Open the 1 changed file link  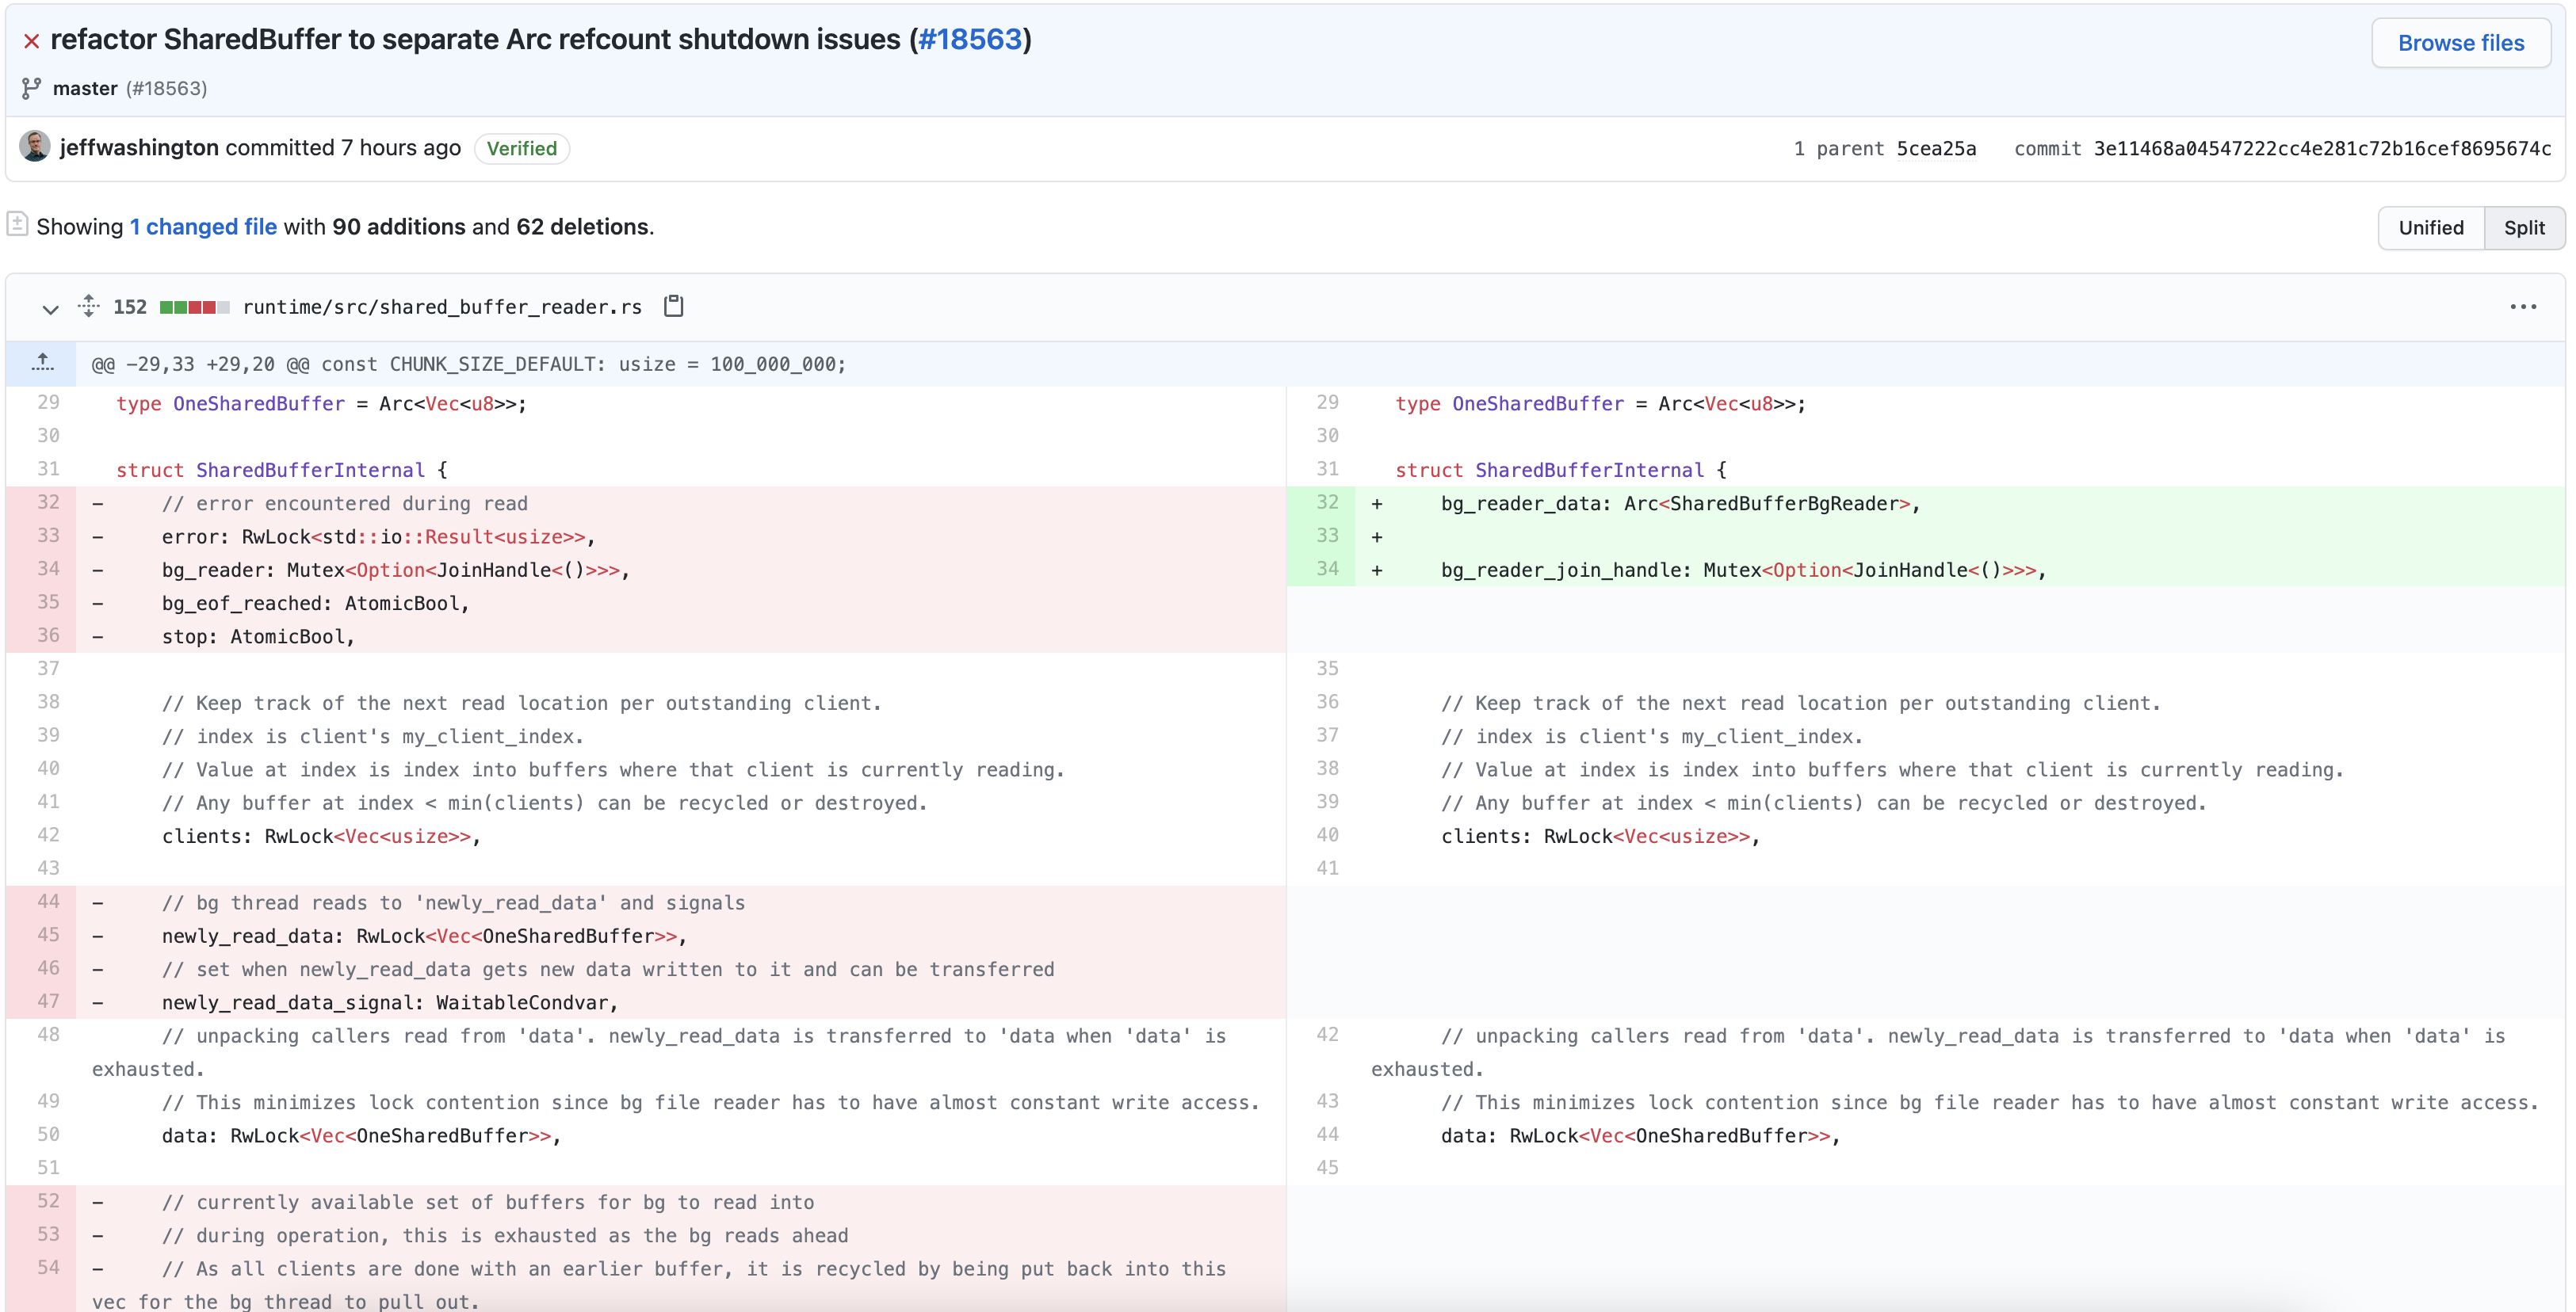[x=203, y=227]
